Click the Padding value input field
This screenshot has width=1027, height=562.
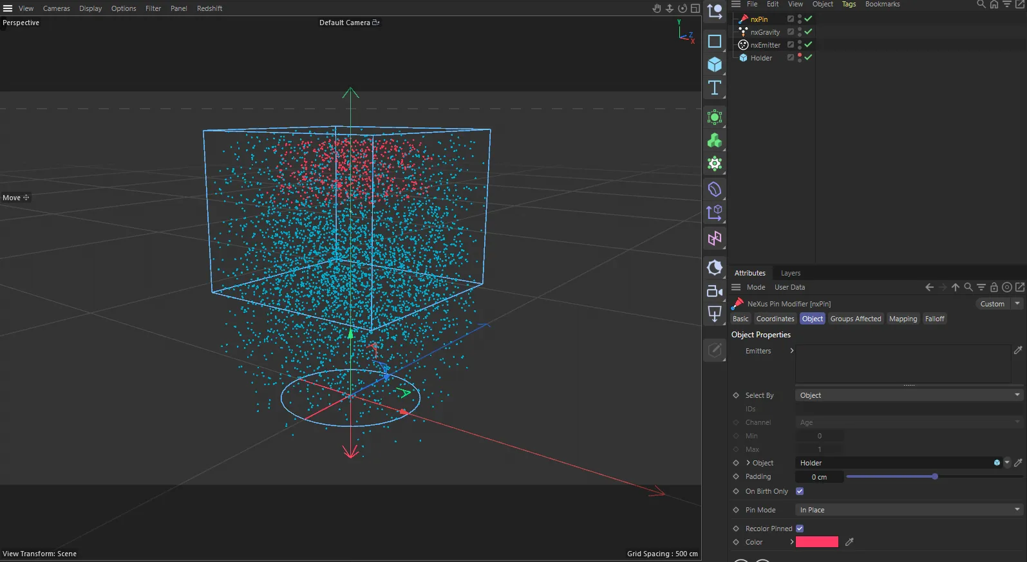(x=819, y=477)
